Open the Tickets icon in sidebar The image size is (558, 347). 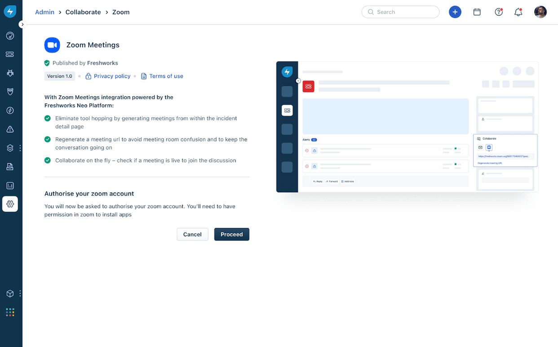pyautogui.click(x=10, y=54)
